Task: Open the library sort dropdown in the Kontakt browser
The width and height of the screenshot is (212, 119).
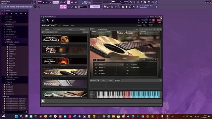Action: 70,32
